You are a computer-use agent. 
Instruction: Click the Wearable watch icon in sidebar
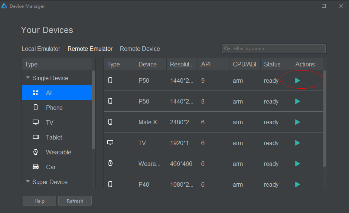36,152
